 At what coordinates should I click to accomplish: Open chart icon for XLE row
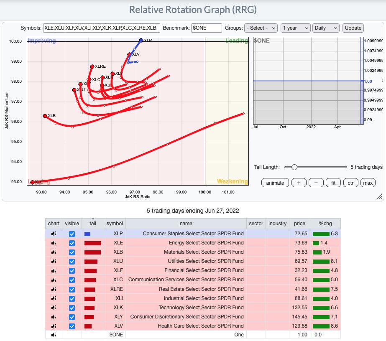coord(54,243)
